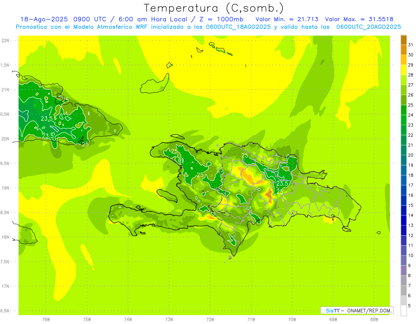Screen dimensions: 420x324
Task: Click the "72W" longitude axis label
Action: (x=210, y=319)
